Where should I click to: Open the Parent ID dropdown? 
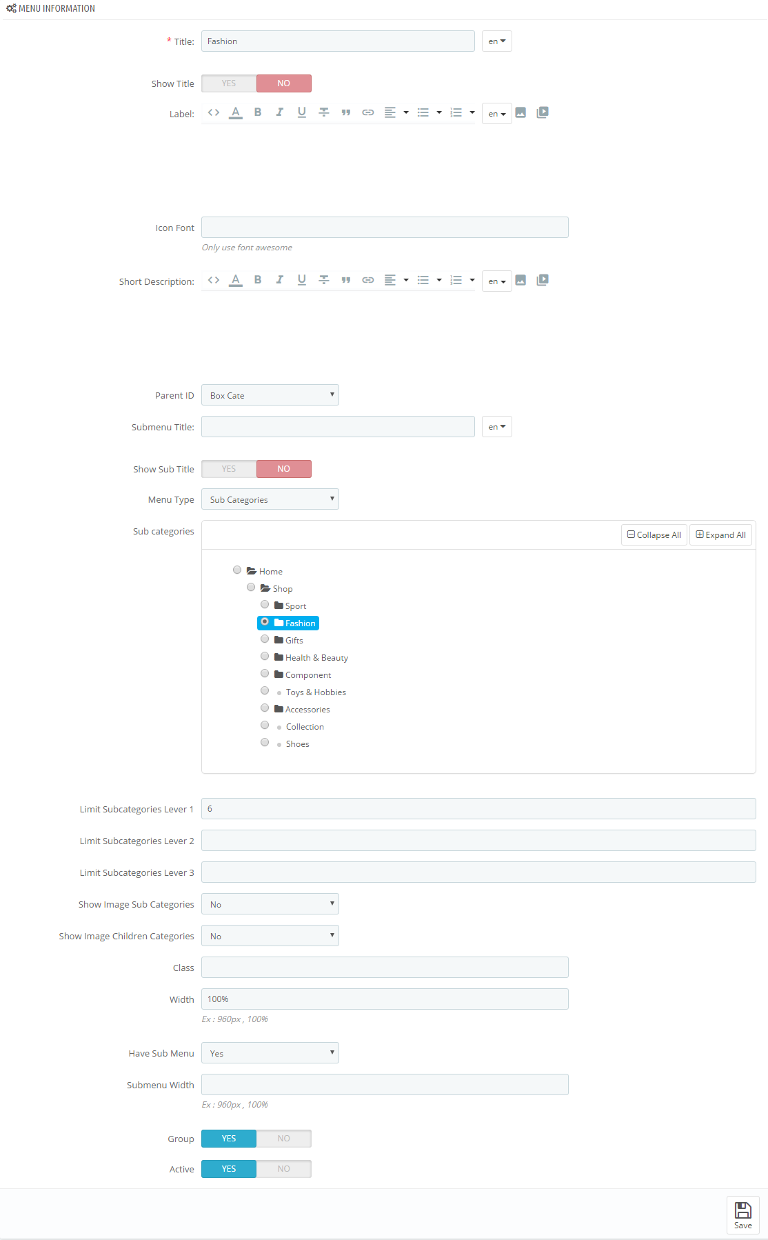270,395
